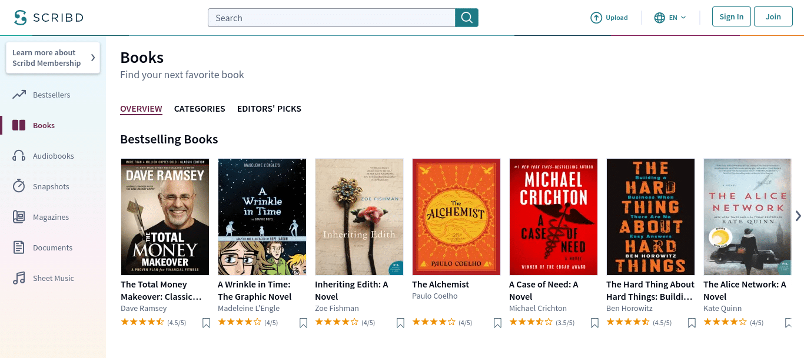Open Documents page icon

point(19,247)
